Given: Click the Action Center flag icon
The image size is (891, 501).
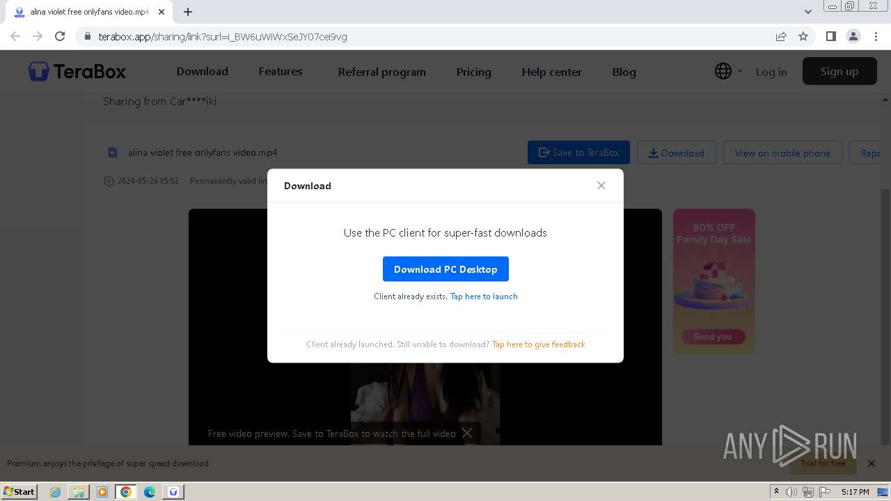Looking at the screenshot, I should [823, 492].
